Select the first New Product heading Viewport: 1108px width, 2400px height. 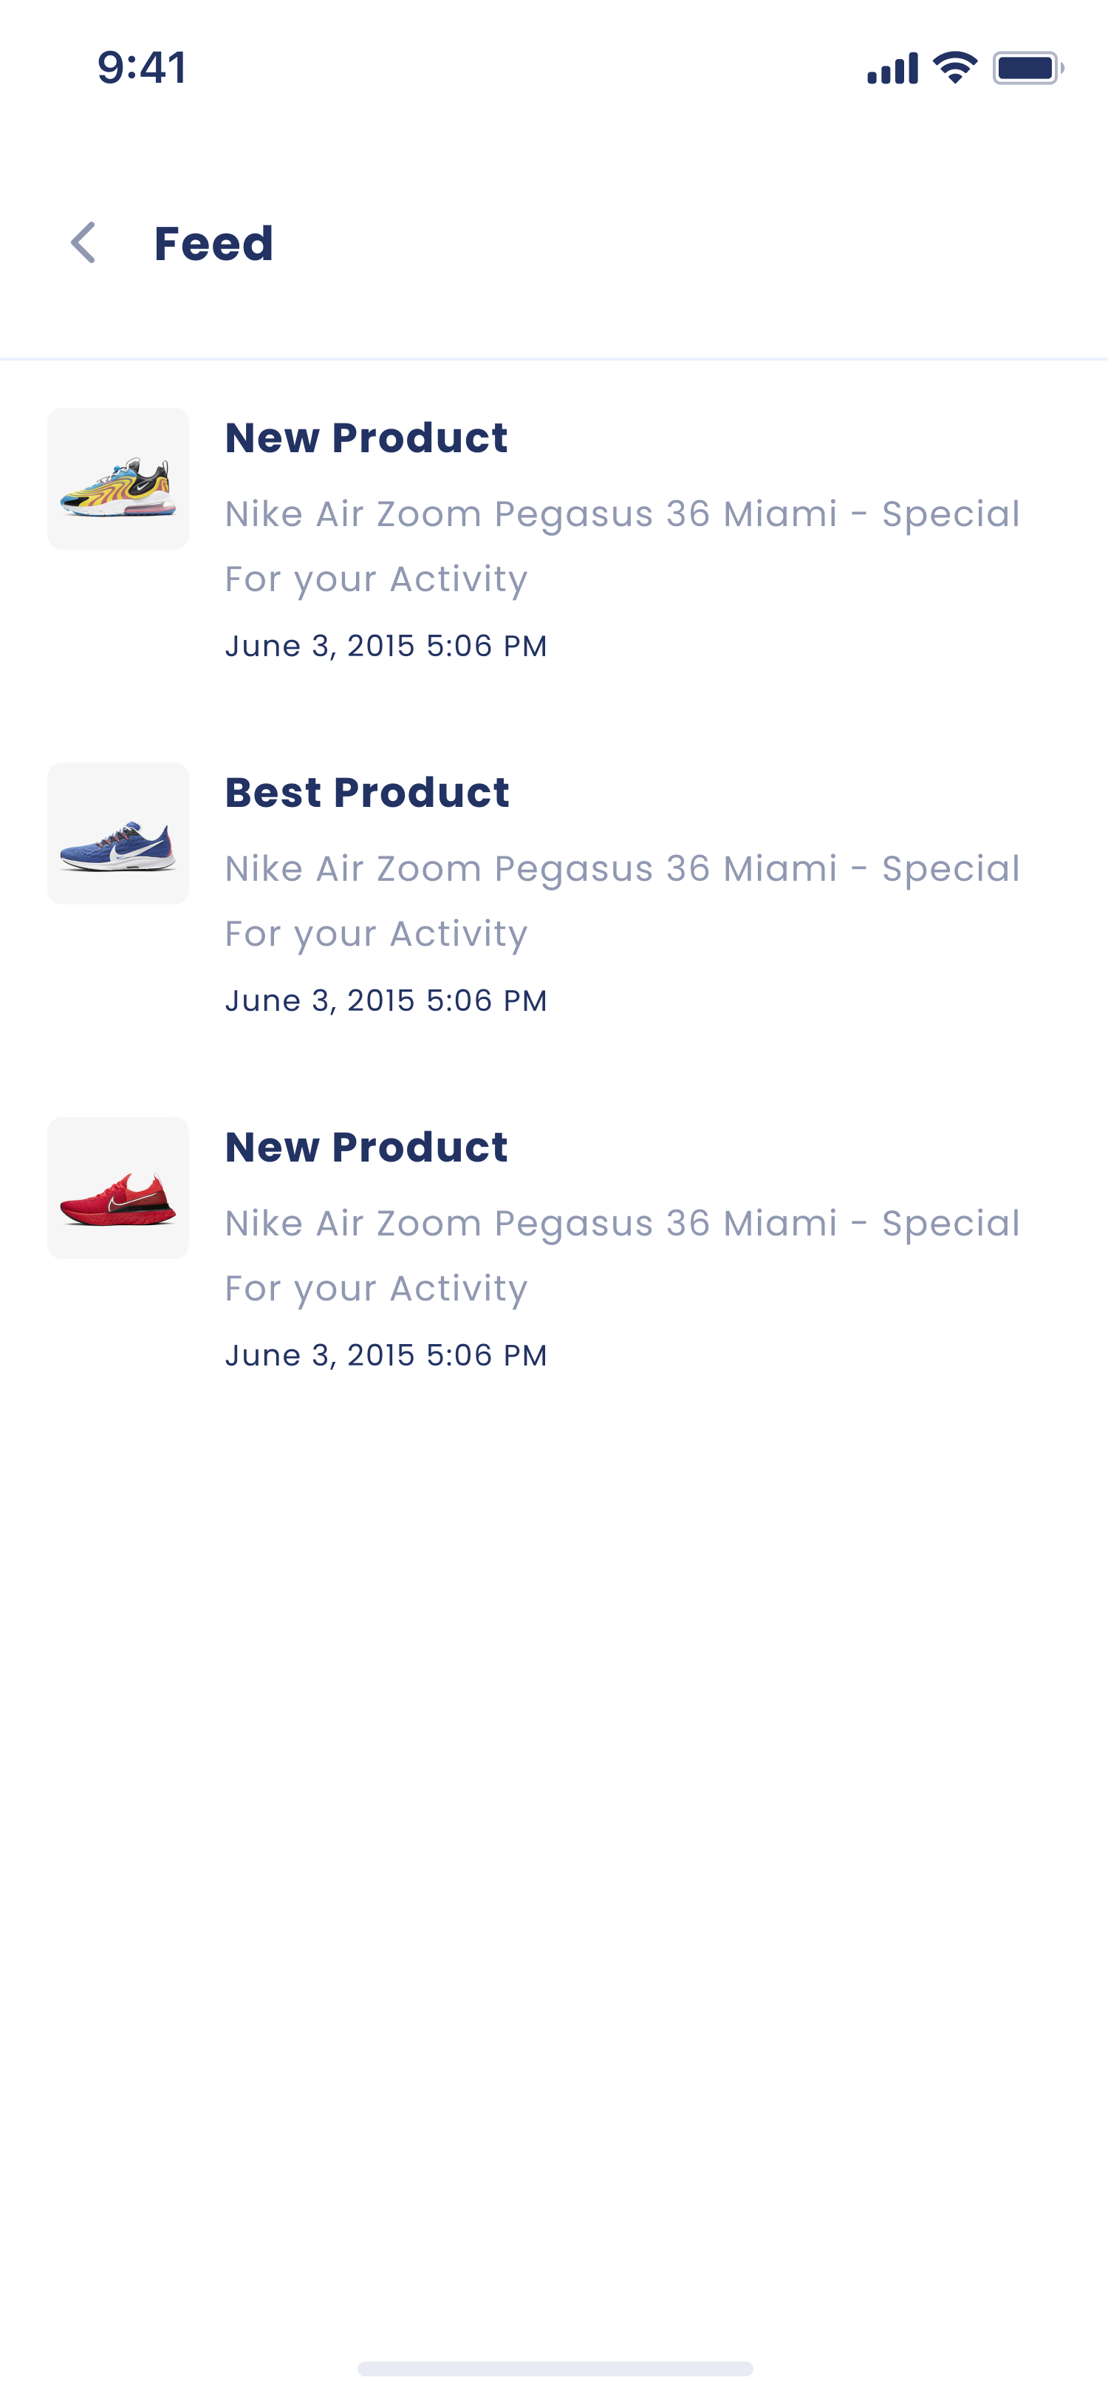pos(366,438)
